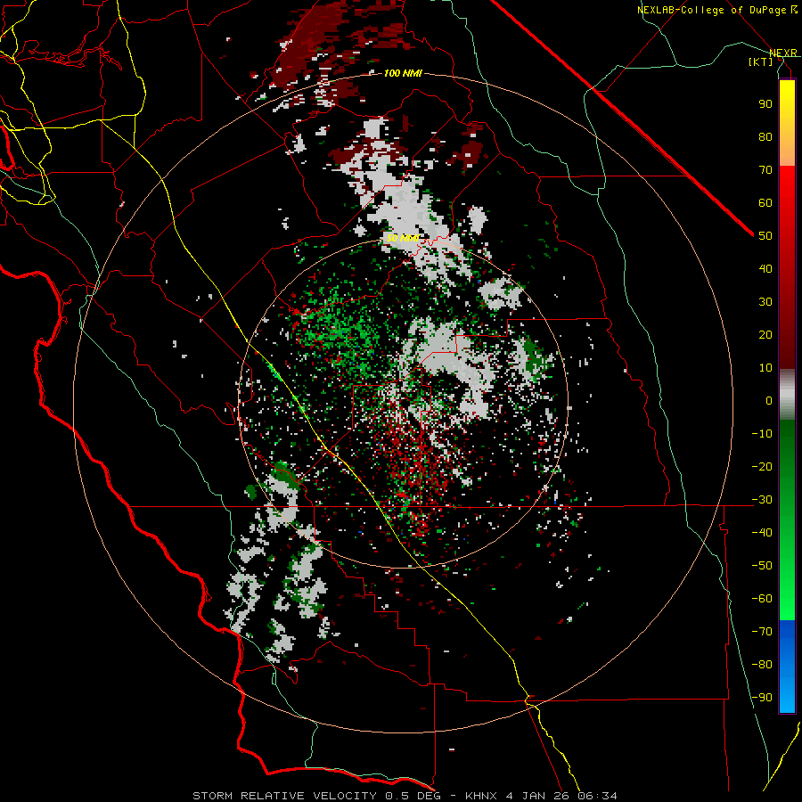The width and height of the screenshot is (802, 802).
Task: Click the "100 NMI" range ring label
Action: point(403,74)
